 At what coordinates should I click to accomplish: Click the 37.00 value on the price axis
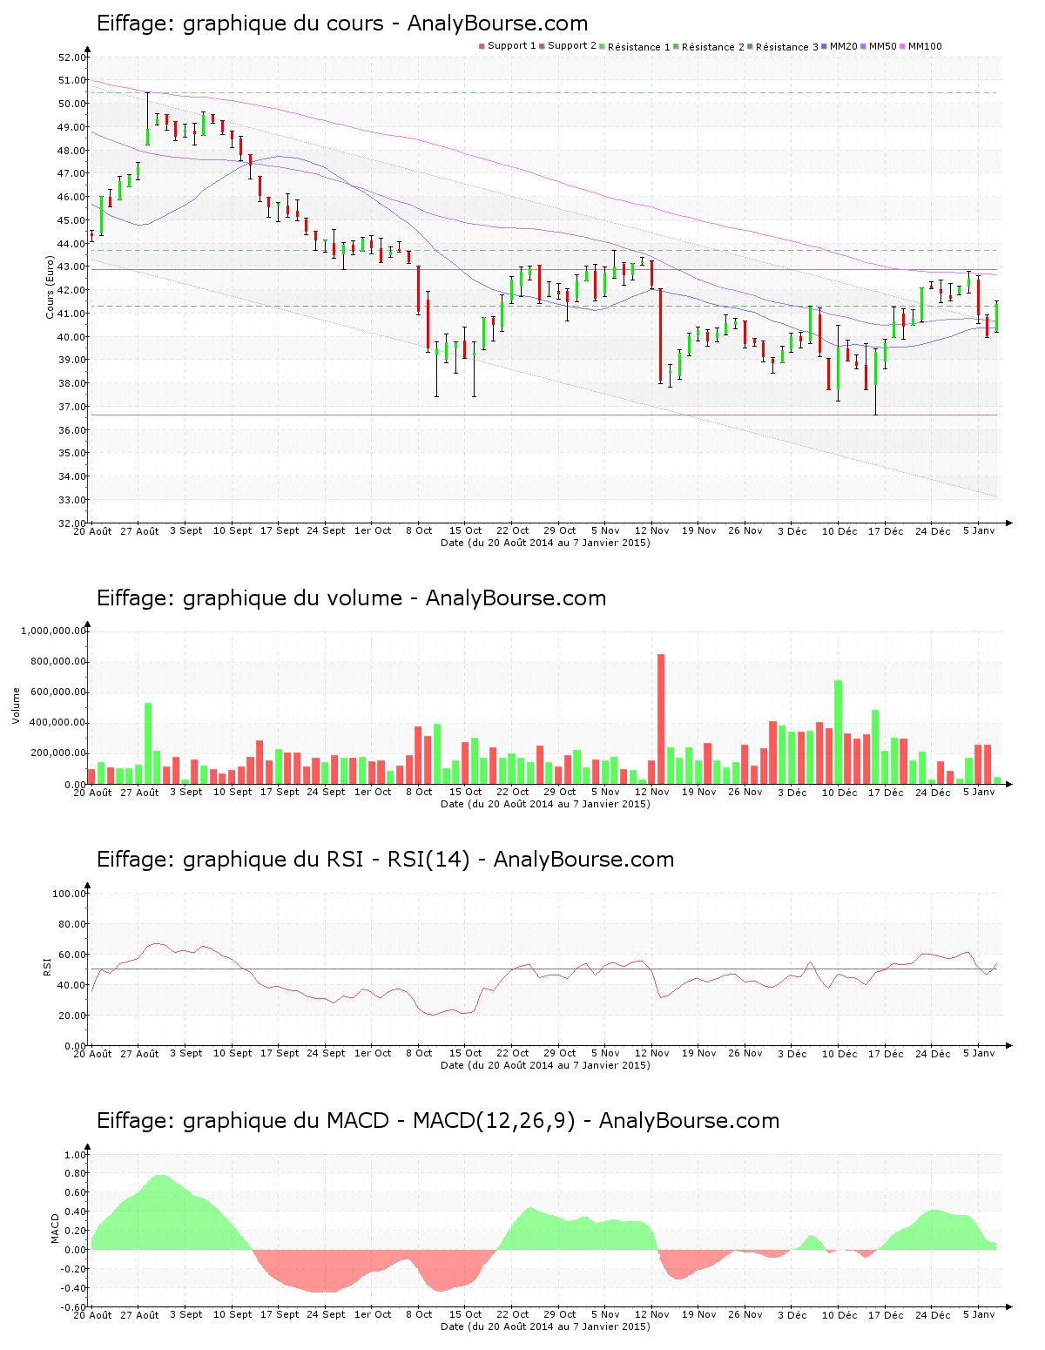pos(72,407)
